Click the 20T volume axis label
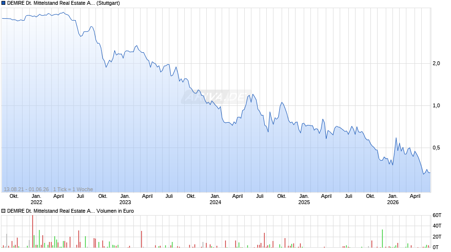Viewport: 451px width, 252px height. (x=437, y=237)
